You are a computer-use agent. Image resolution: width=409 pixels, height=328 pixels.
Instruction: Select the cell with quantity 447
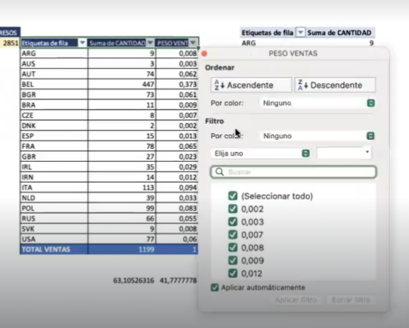click(x=122, y=84)
